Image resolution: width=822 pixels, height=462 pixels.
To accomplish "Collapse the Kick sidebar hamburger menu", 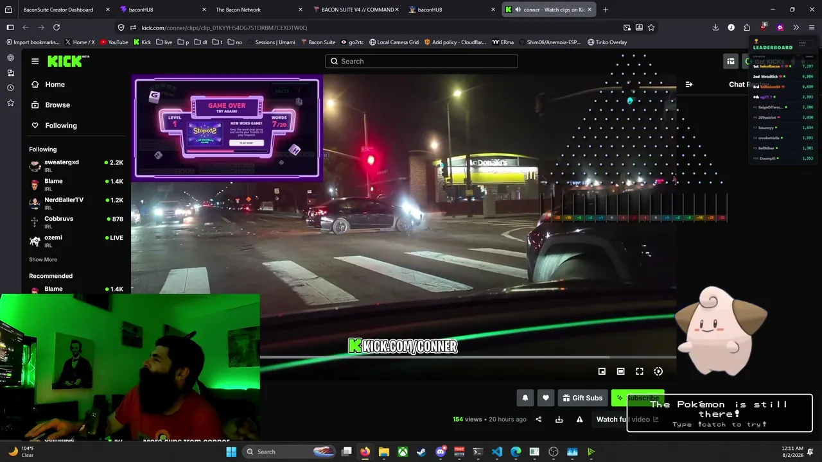I will click(35, 62).
